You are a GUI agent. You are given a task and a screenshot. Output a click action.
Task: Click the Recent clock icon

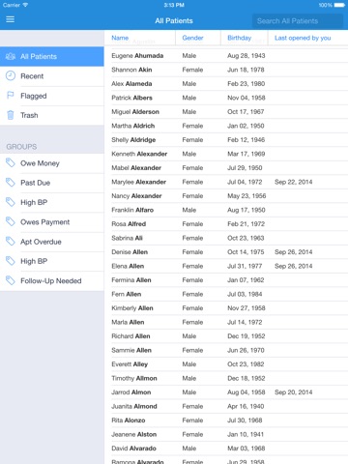pyautogui.click(x=11, y=75)
